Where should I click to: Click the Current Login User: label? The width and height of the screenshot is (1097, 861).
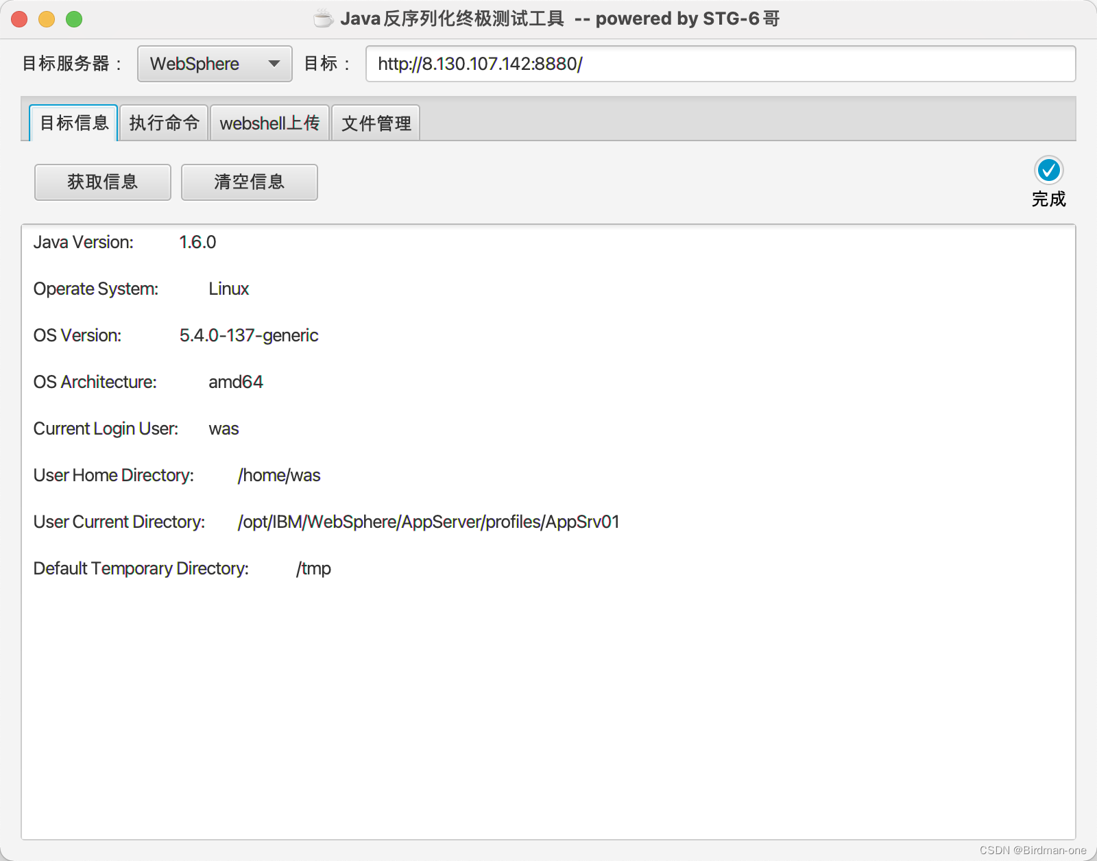point(106,428)
